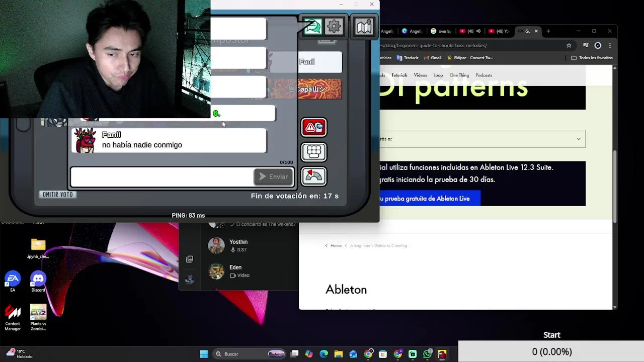
Task: Click Eden's profile picture
Action: pos(216,271)
